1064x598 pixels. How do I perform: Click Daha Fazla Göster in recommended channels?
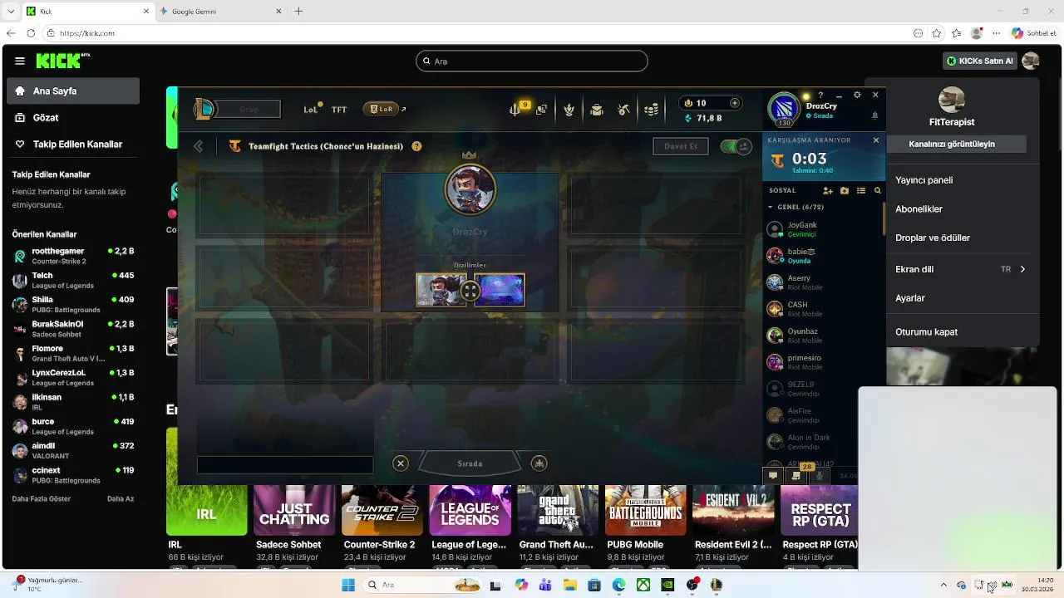pyautogui.click(x=42, y=499)
